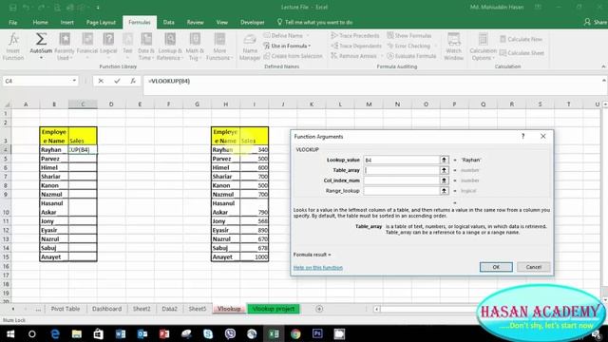Open the Help on this function link
This screenshot has height=342, width=608.
pos(318,268)
